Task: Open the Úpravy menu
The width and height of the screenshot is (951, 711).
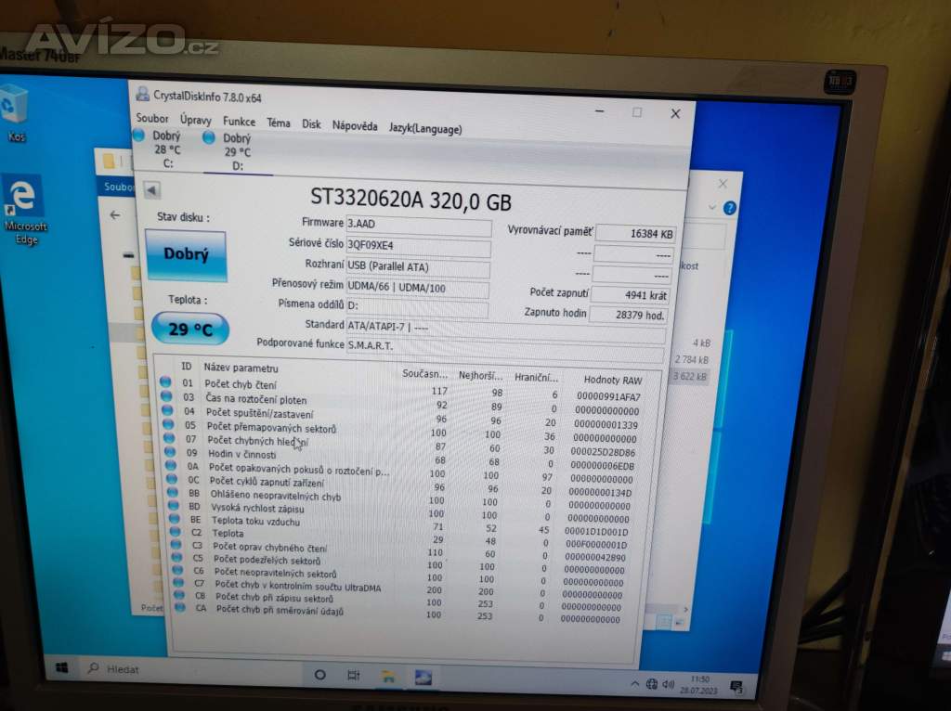Action: (x=195, y=120)
